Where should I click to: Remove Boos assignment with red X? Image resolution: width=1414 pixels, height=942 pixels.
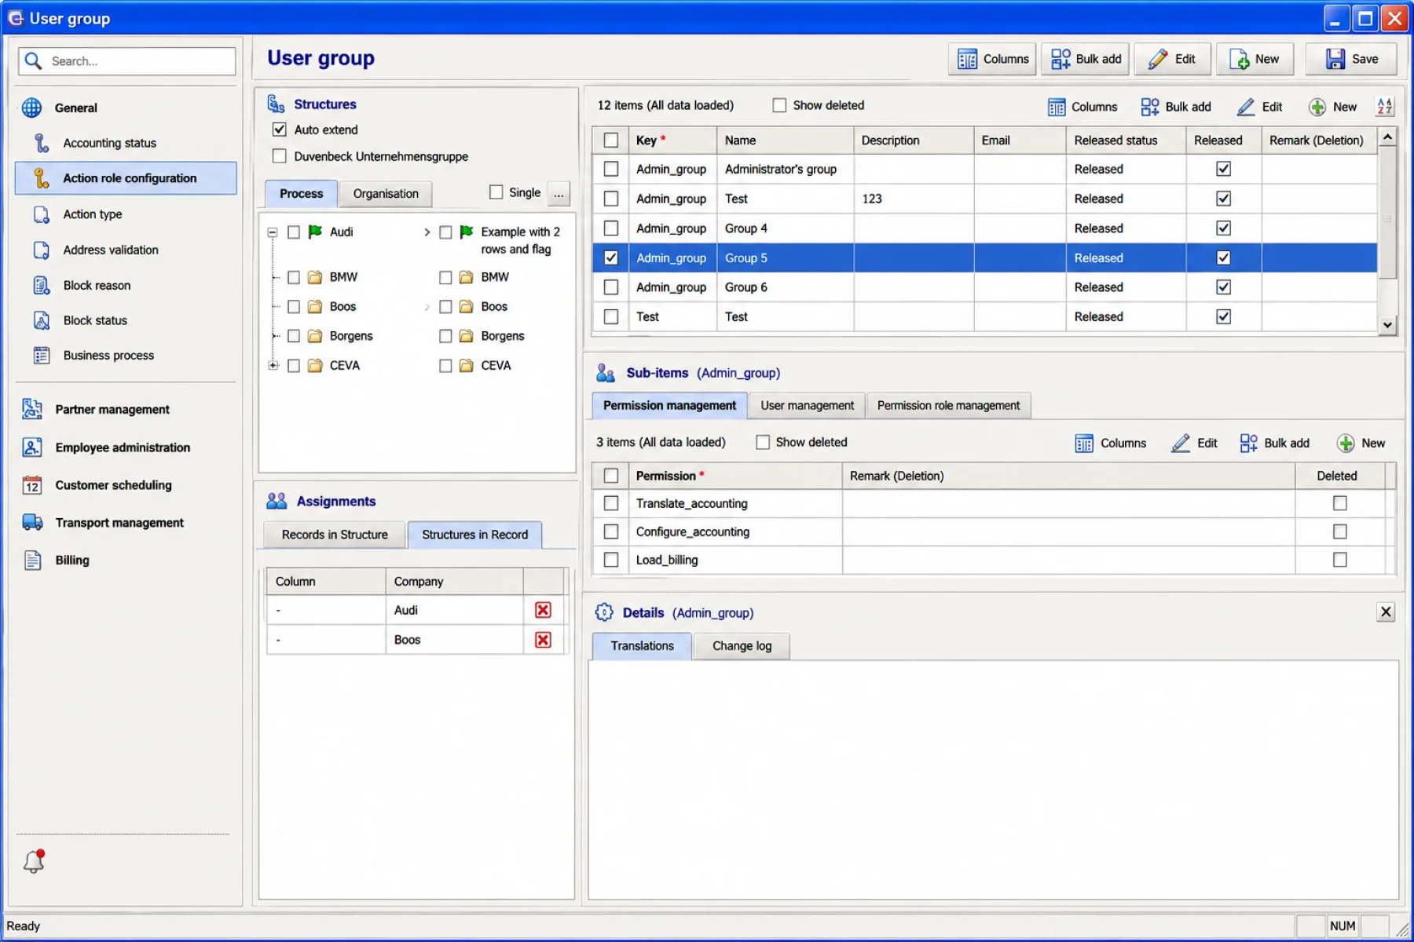click(543, 640)
